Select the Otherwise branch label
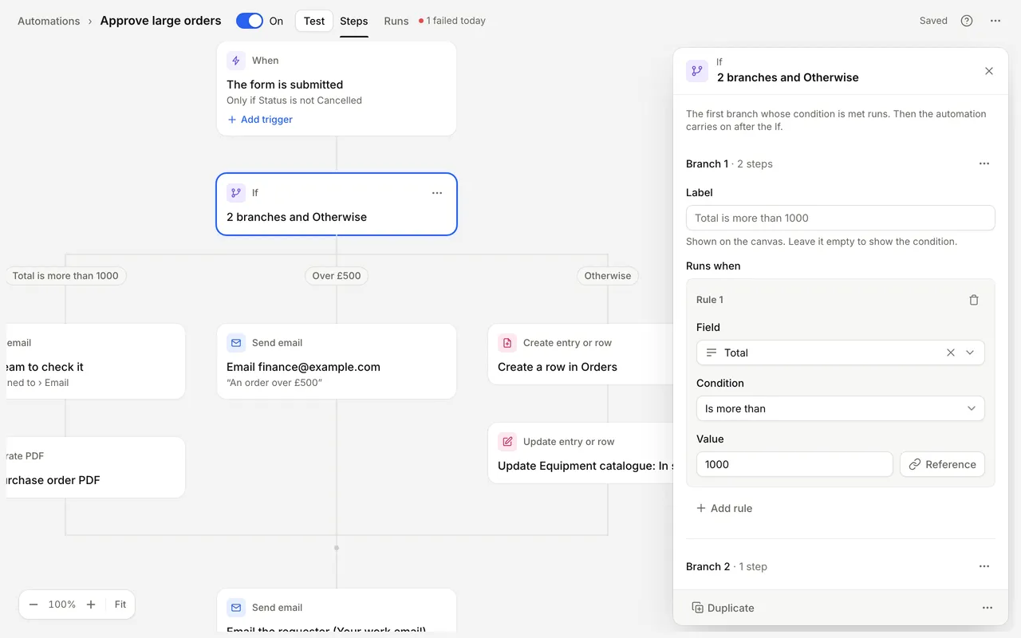The width and height of the screenshot is (1021, 638). pos(608,276)
